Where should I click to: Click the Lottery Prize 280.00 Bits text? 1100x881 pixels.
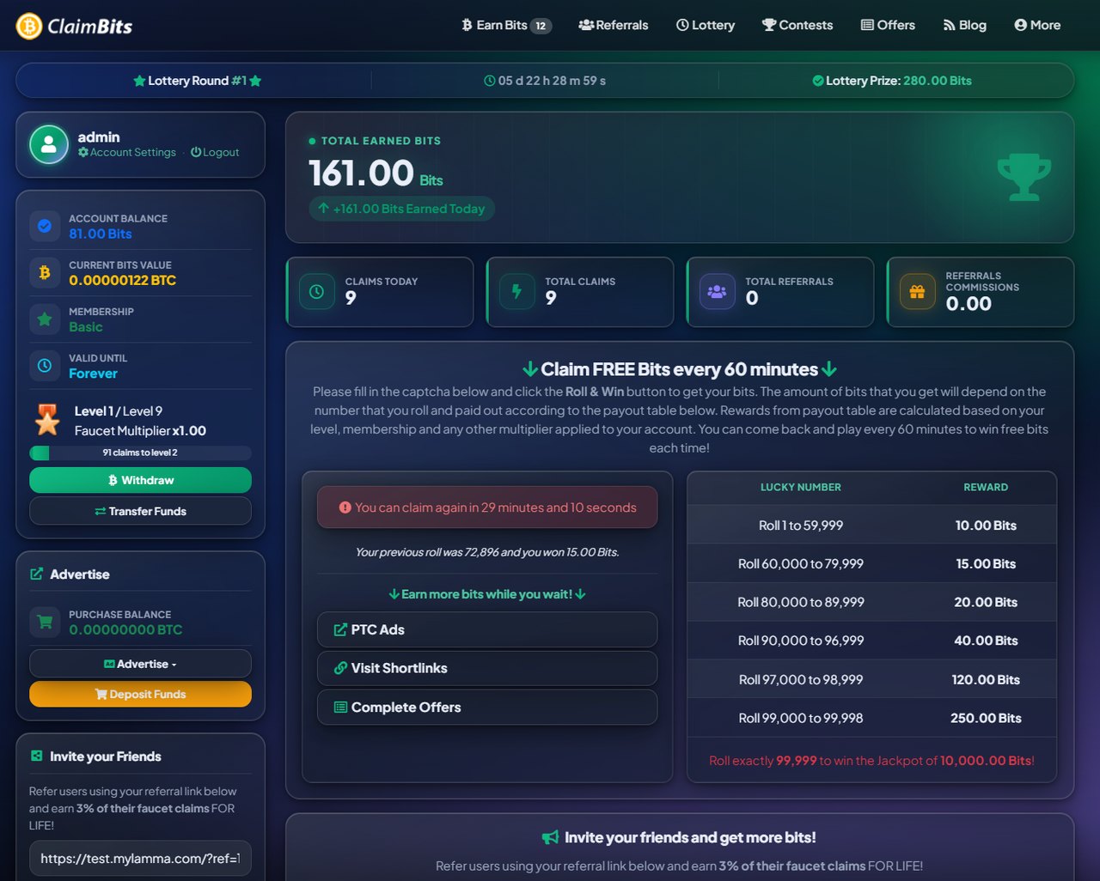click(x=892, y=81)
